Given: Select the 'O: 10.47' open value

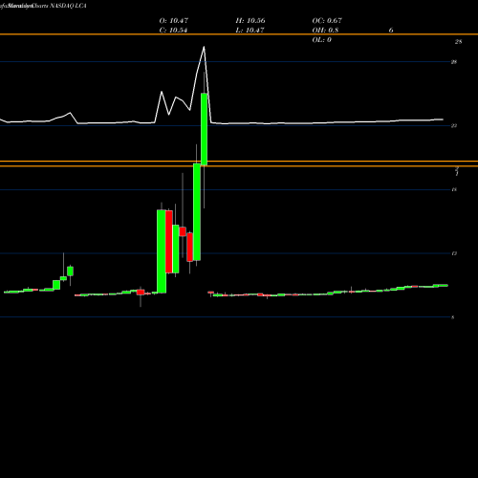Looking at the screenshot, I should click(174, 21).
